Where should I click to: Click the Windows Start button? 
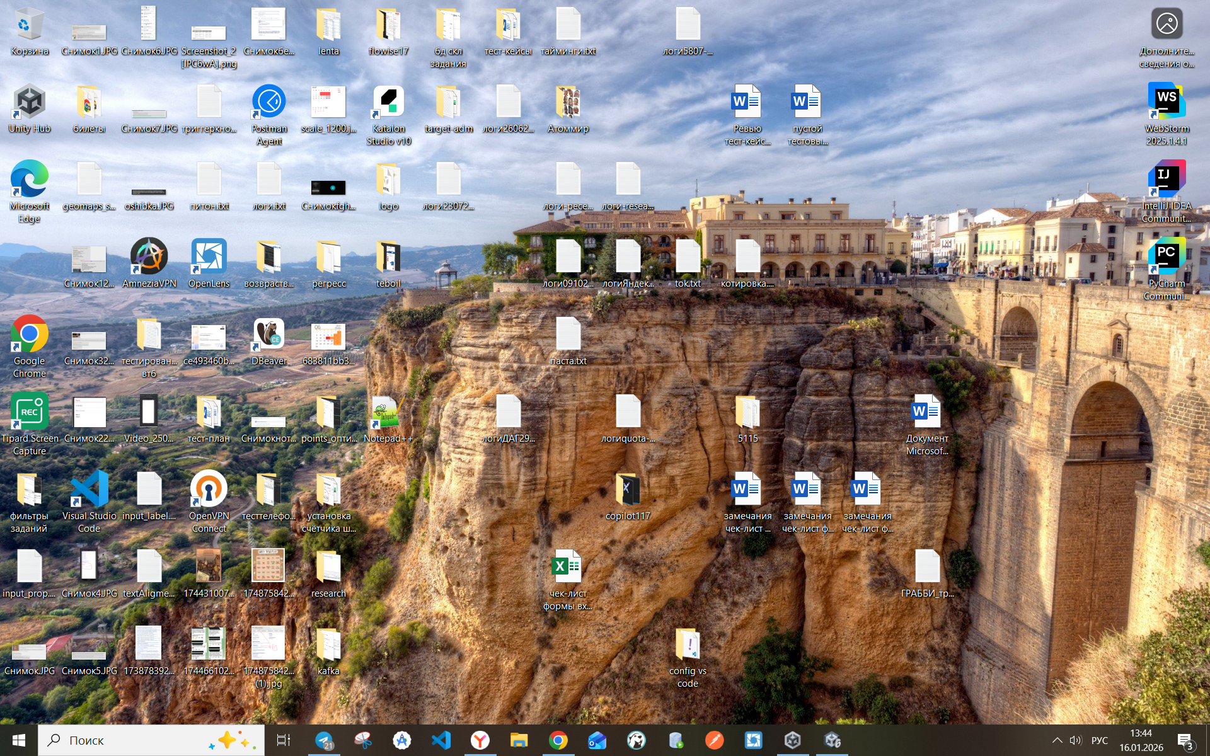coord(18,740)
